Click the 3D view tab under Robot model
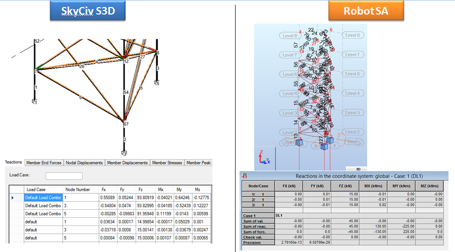The width and height of the screenshot is (455, 252). [x=359, y=169]
